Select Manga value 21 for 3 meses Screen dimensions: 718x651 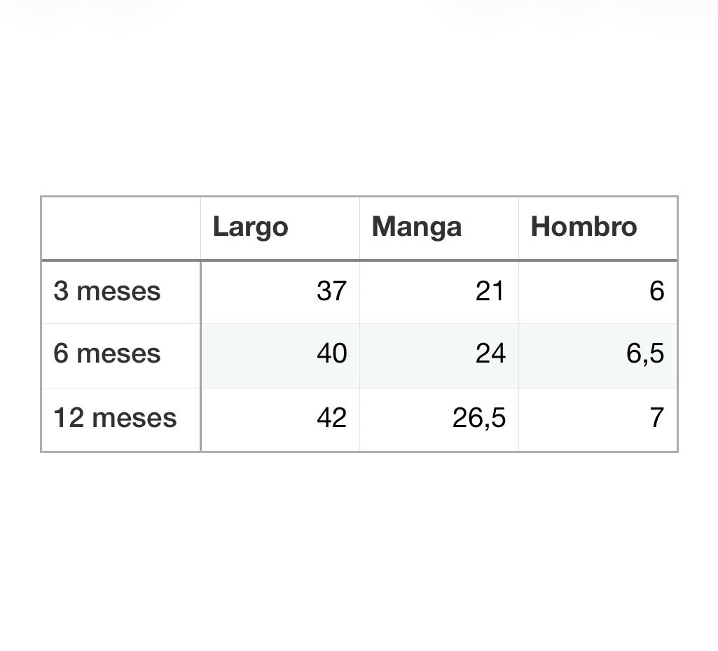tap(490, 291)
